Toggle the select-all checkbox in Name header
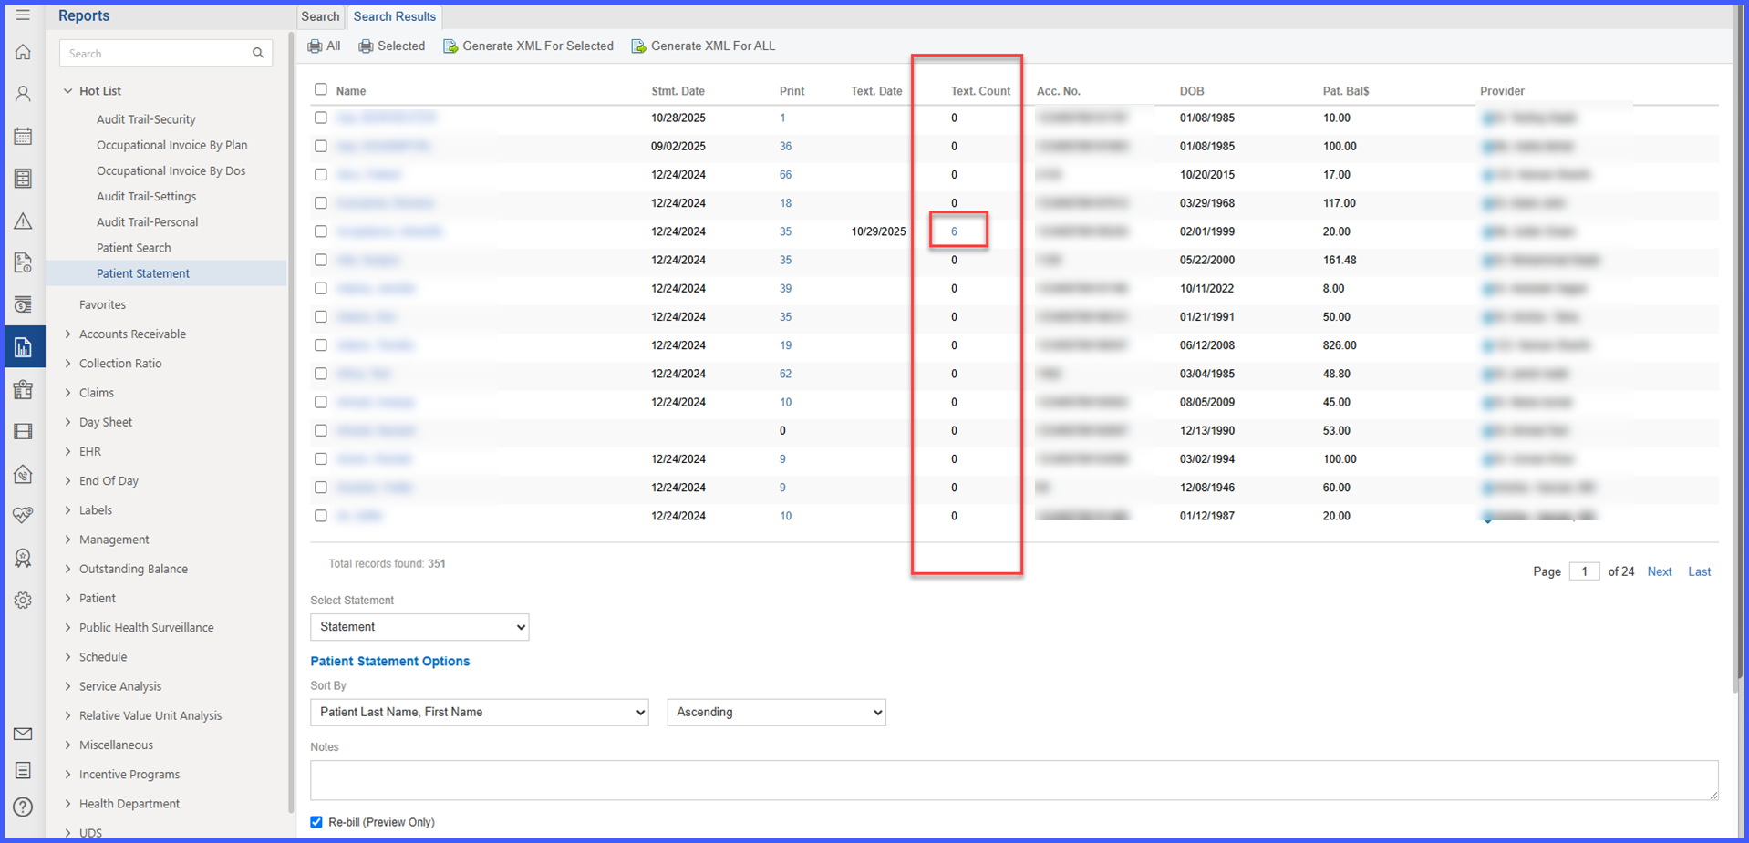The height and width of the screenshot is (843, 1749). coord(321,89)
